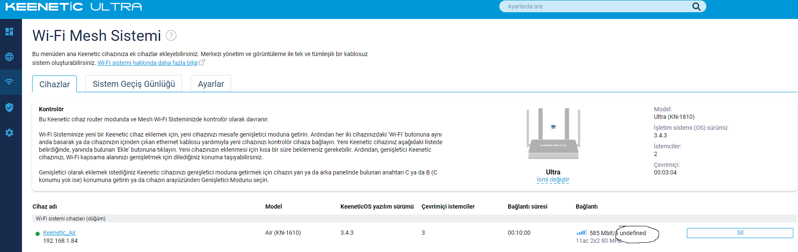Click the IP address 192.168.1.84
798x252 pixels.
coord(60,241)
